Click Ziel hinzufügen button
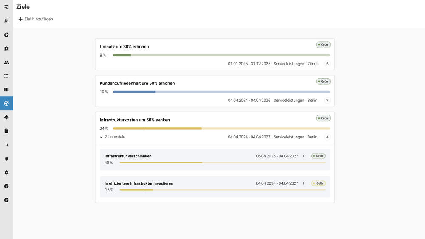This screenshot has height=239, width=425. pyautogui.click(x=36, y=19)
